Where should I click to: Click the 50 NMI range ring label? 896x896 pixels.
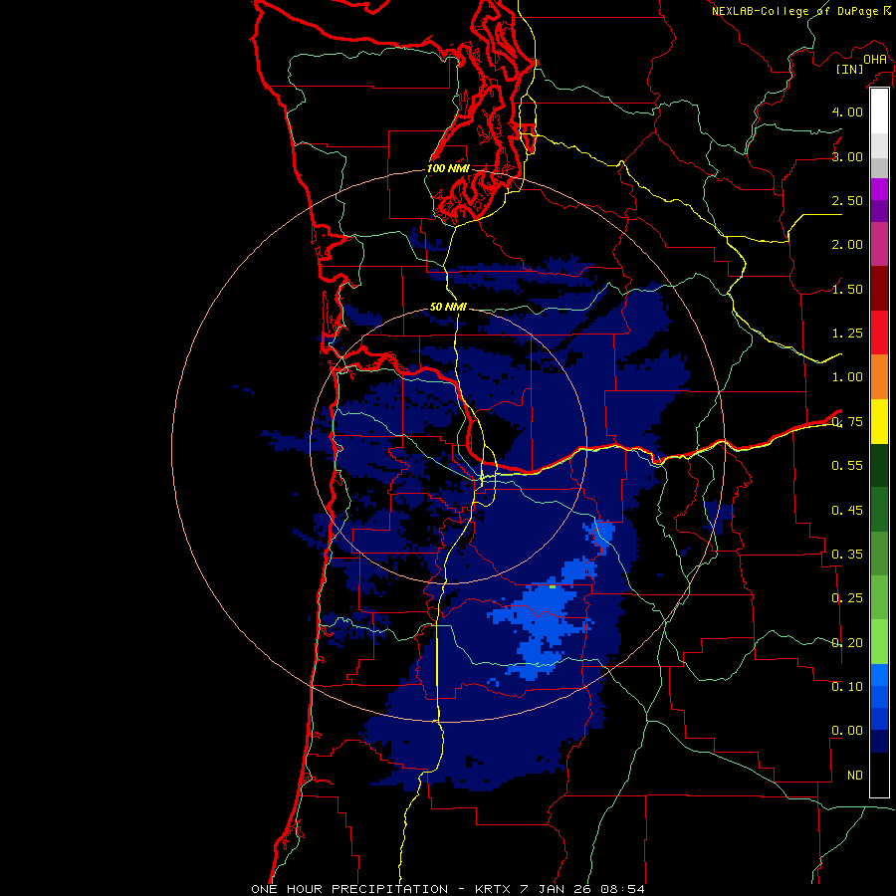448,307
